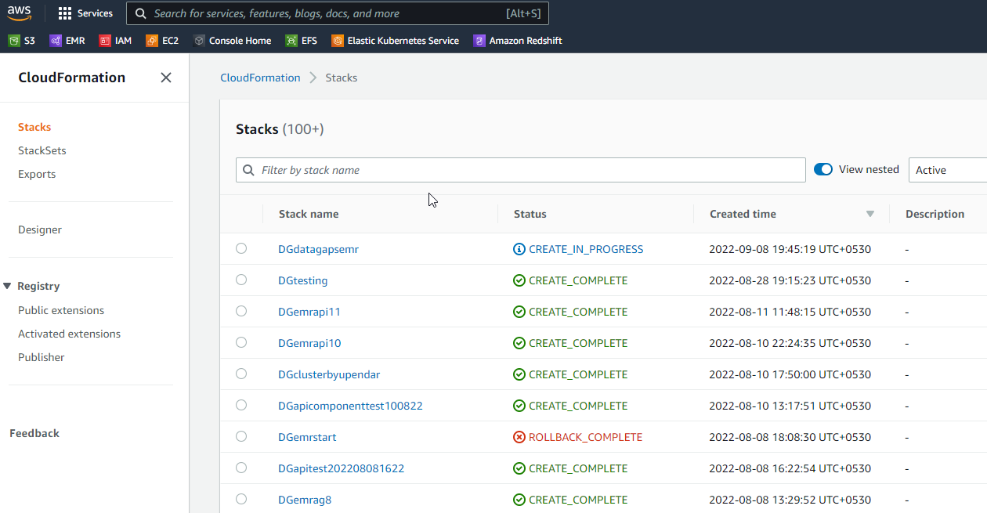The width and height of the screenshot is (987, 513).
Task: Open Activated extensions in the sidebar
Action: click(x=70, y=334)
